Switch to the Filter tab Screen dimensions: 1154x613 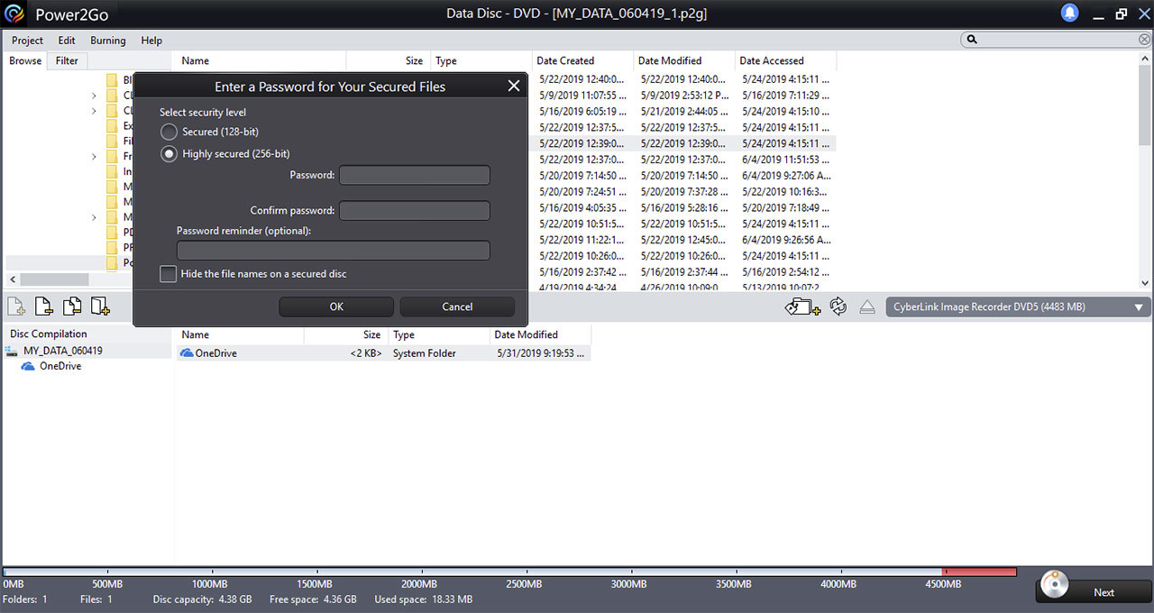(x=67, y=60)
